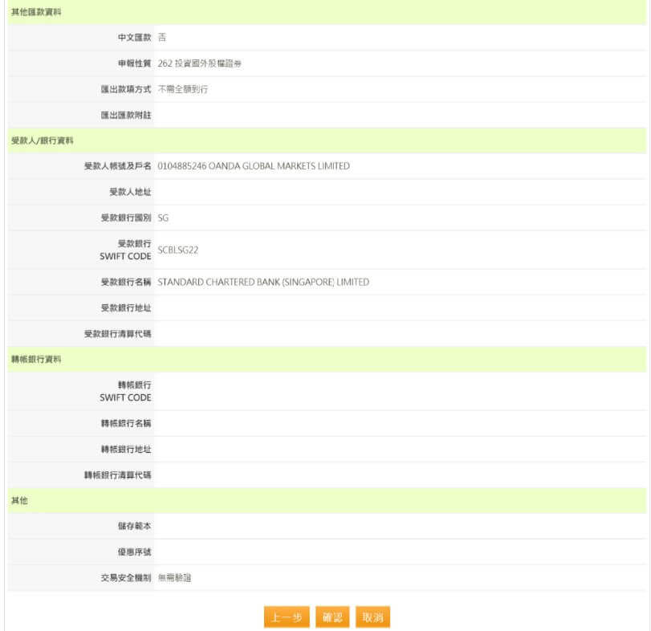Image resolution: width=651 pixels, height=631 pixels.
Task: Click the 其他匯款資料 section header
Action: coord(36,12)
